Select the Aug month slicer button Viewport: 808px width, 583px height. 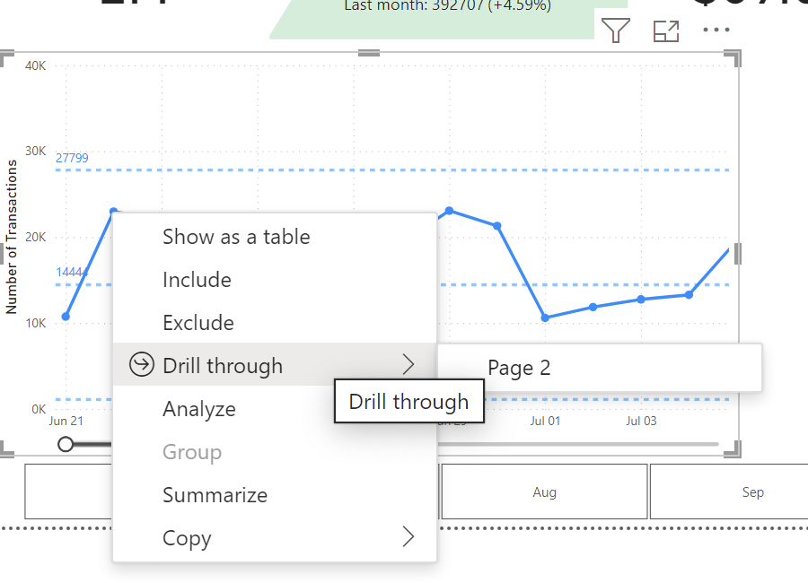pos(544,492)
